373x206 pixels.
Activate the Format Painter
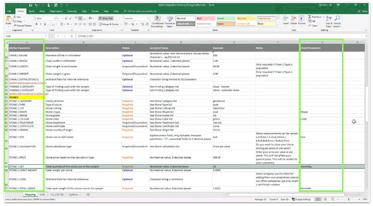pos(22,25)
